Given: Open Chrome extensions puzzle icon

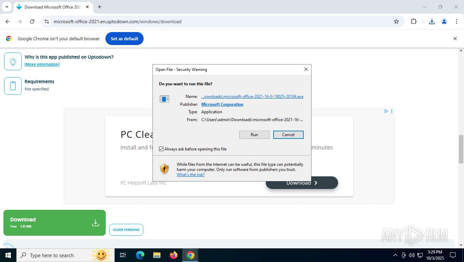Looking at the screenshot, I should point(414,21).
